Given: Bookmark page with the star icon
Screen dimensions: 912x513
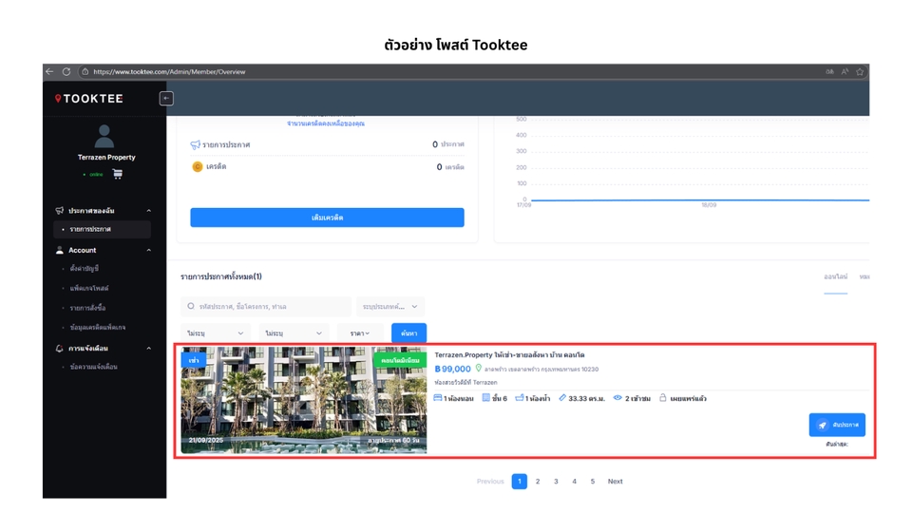Looking at the screenshot, I should [860, 71].
